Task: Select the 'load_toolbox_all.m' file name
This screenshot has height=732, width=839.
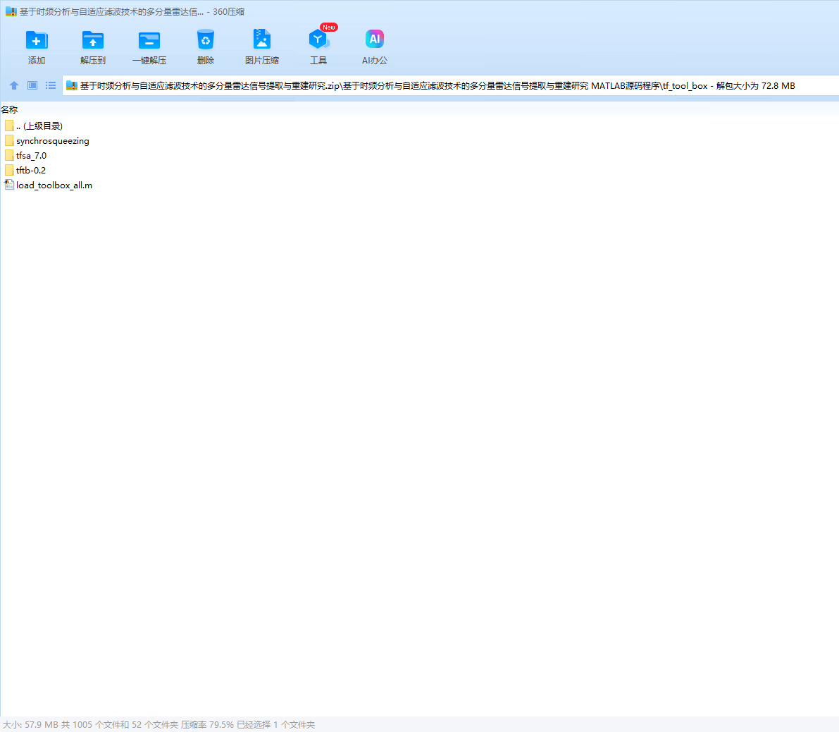Action: pos(54,185)
